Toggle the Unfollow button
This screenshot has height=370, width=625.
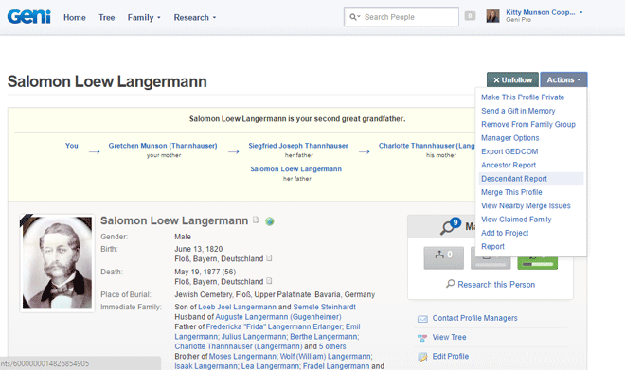point(512,80)
